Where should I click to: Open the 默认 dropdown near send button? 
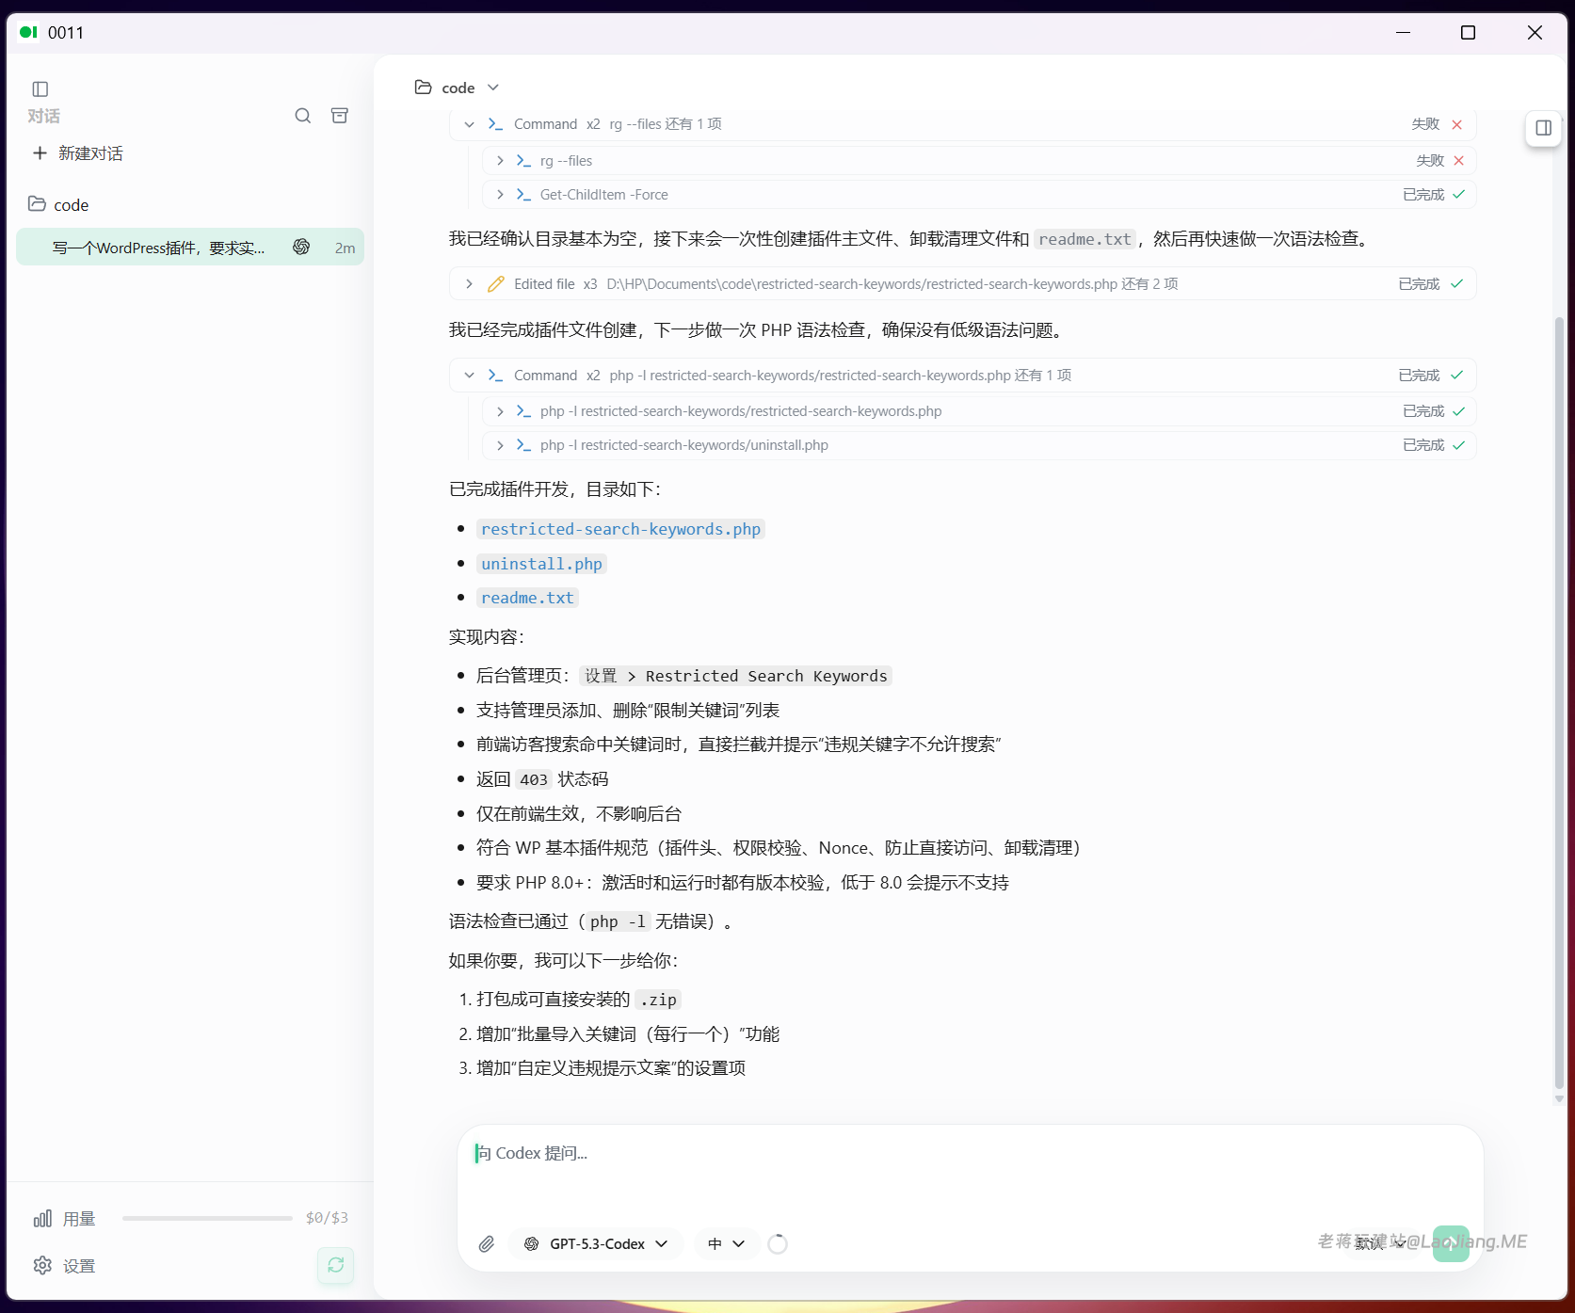pos(1380,1244)
